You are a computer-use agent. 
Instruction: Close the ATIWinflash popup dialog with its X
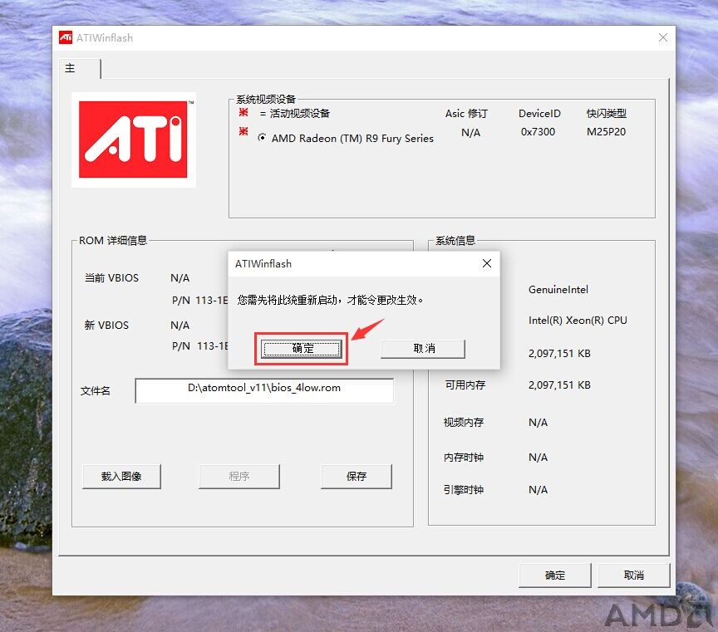487,263
